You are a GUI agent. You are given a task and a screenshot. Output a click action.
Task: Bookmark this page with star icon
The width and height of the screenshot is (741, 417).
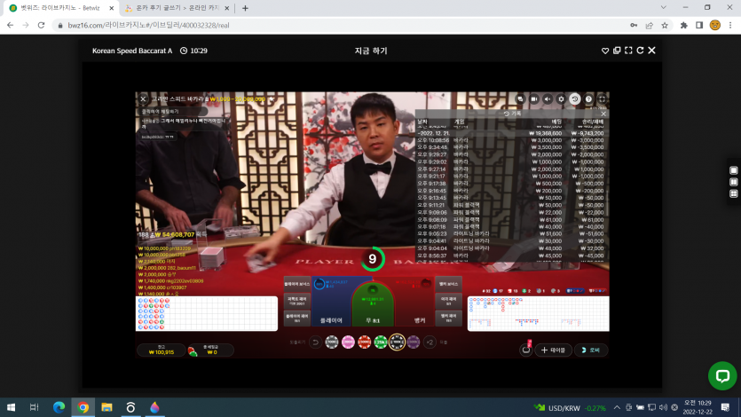[665, 25]
